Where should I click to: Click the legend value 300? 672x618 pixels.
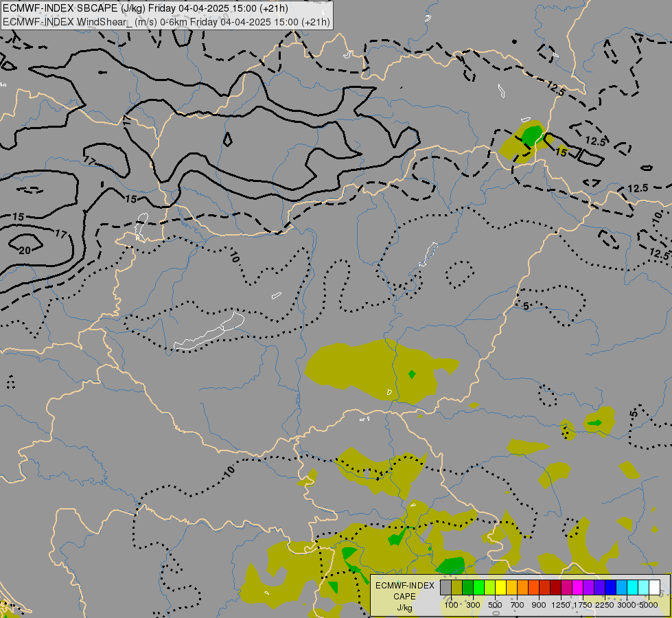coord(473,605)
